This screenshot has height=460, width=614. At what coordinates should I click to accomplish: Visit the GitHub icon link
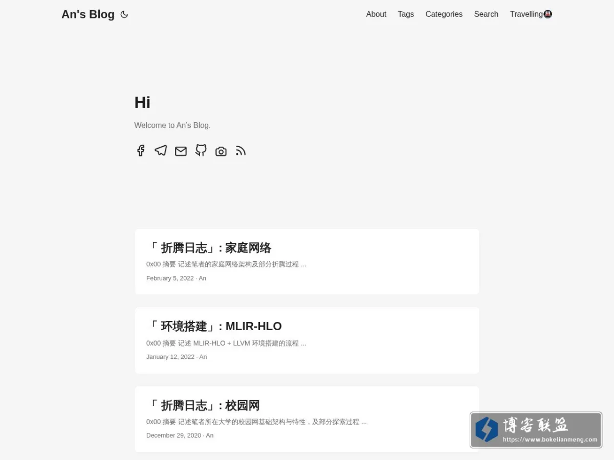pos(201,150)
